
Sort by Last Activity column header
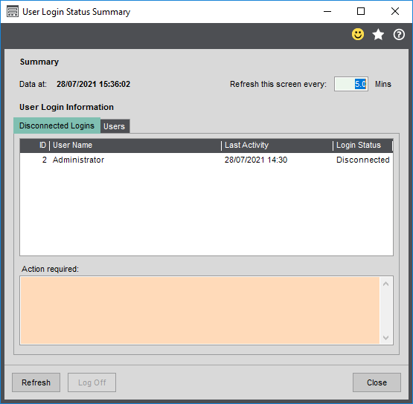(277, 145)
